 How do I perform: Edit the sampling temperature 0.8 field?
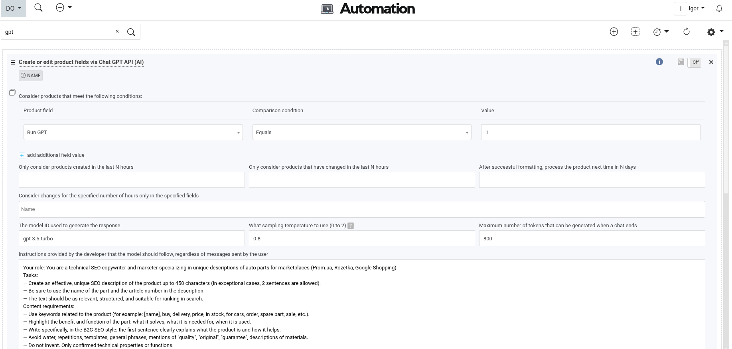point(362,238)
